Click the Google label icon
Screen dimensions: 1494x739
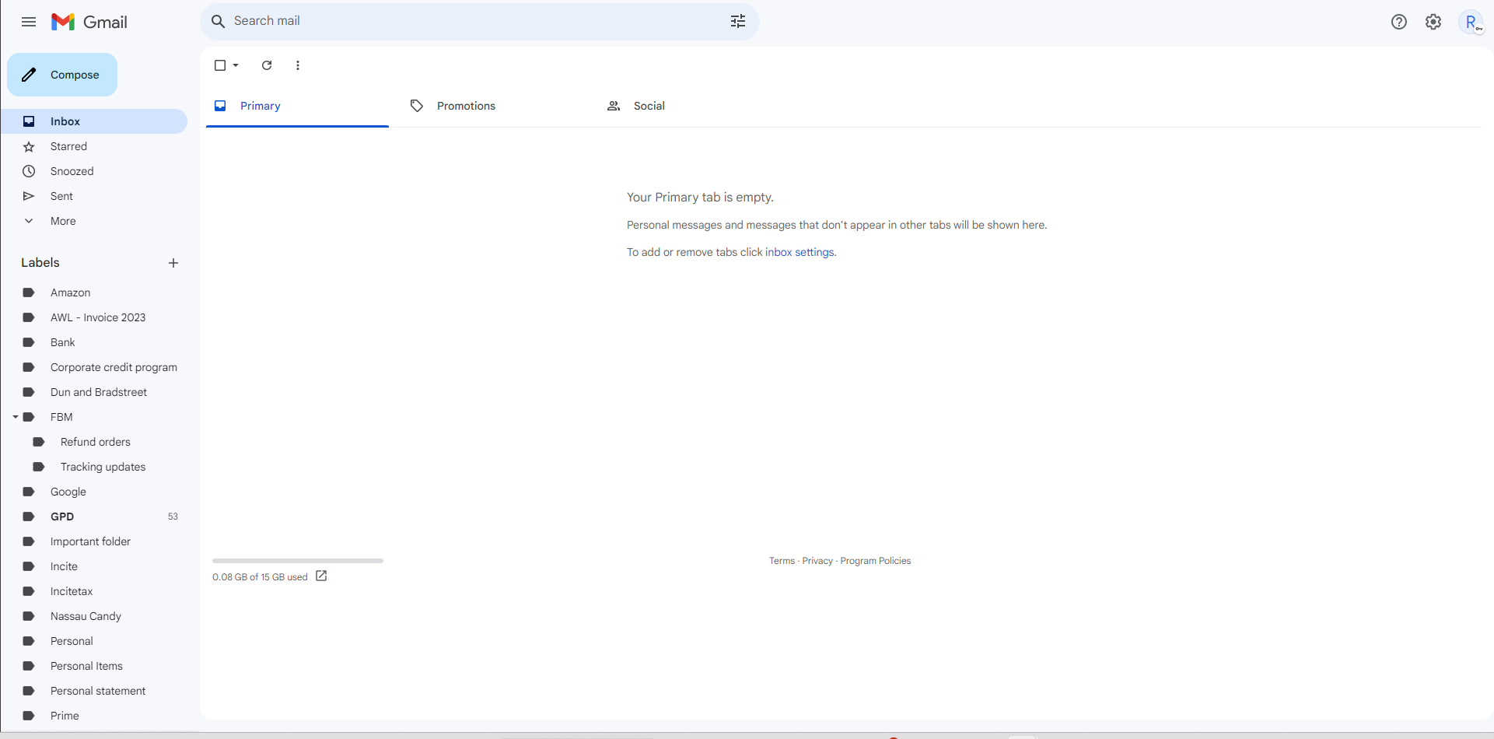[29, 492]
